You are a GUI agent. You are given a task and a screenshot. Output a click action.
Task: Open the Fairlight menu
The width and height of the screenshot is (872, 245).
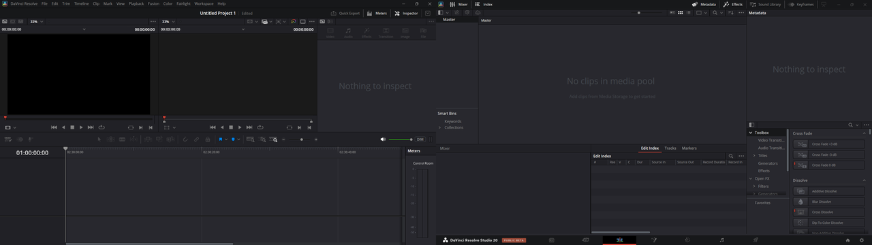pyautogui.click(x=183, y=3)
